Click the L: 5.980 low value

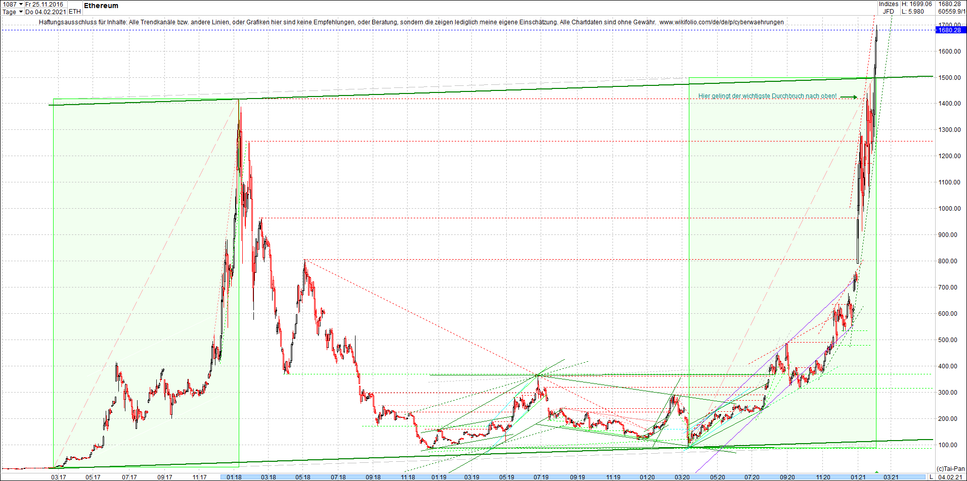click(913, 12)
